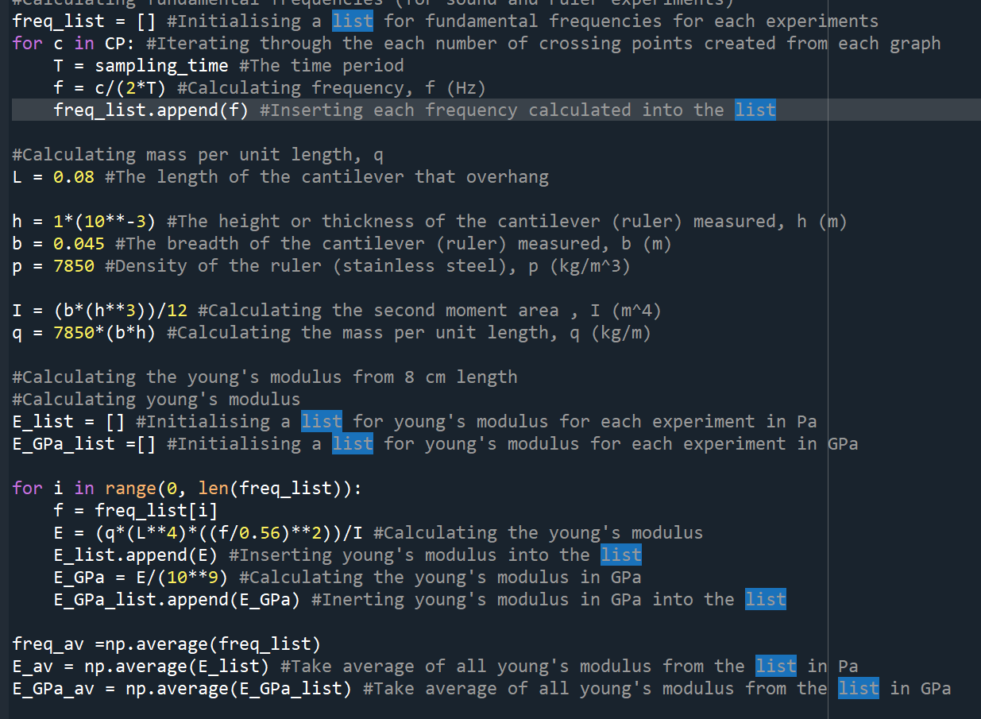
Task: Click comment 'Calculating the young's modulus in GPa'
Action: [446, 577]
